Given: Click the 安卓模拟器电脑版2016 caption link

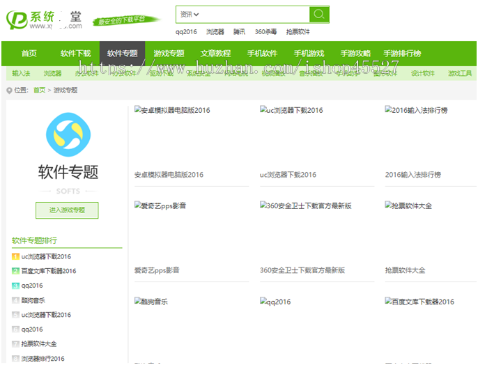Looking at the screenshot, I should click(169, 175).
